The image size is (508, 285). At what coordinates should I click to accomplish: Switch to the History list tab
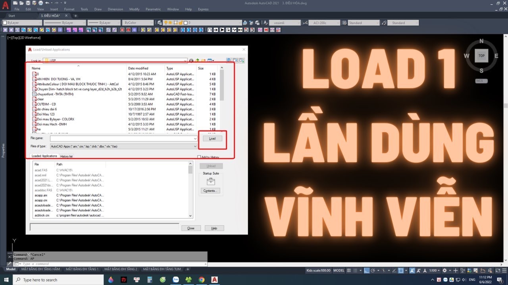click(66, 156)
